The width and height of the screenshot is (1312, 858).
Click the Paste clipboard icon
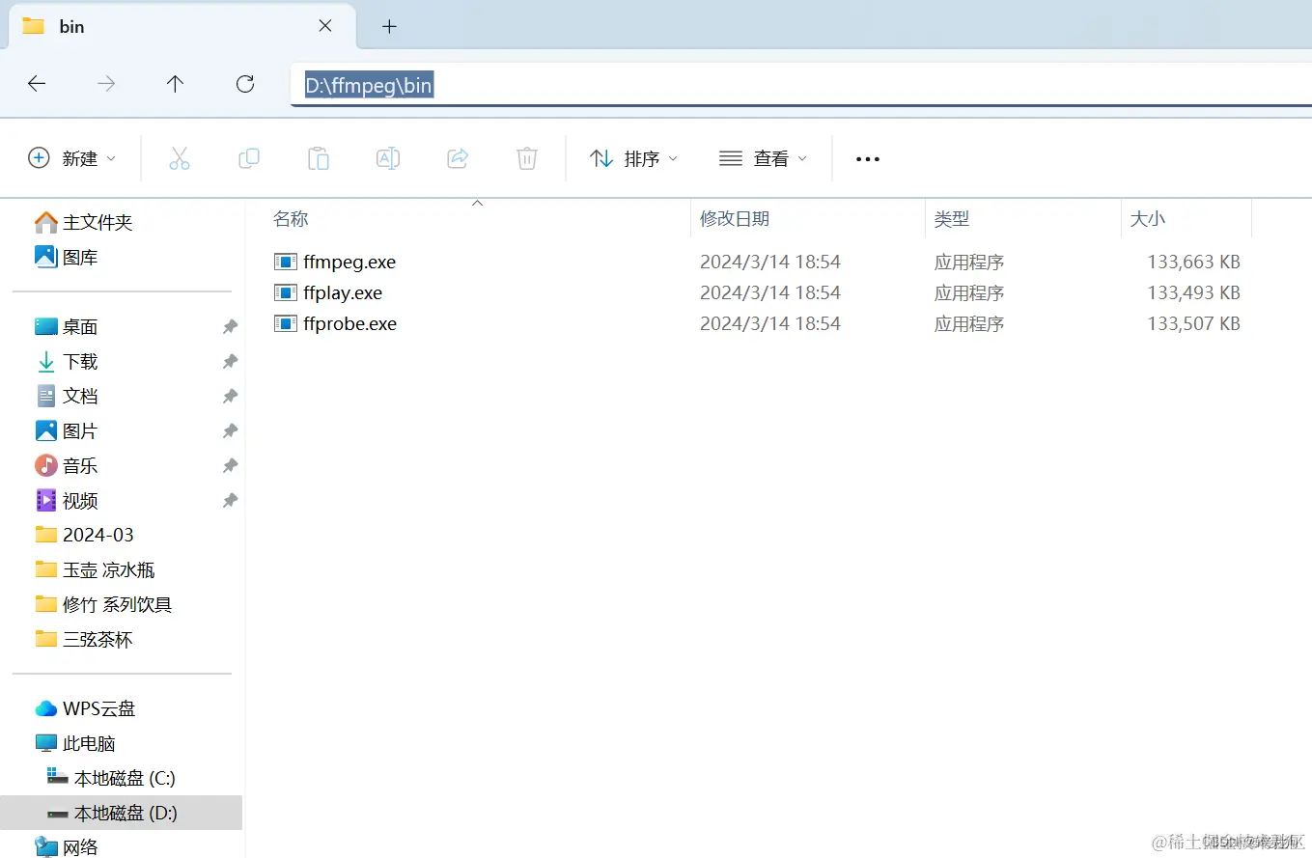(319, 158)
